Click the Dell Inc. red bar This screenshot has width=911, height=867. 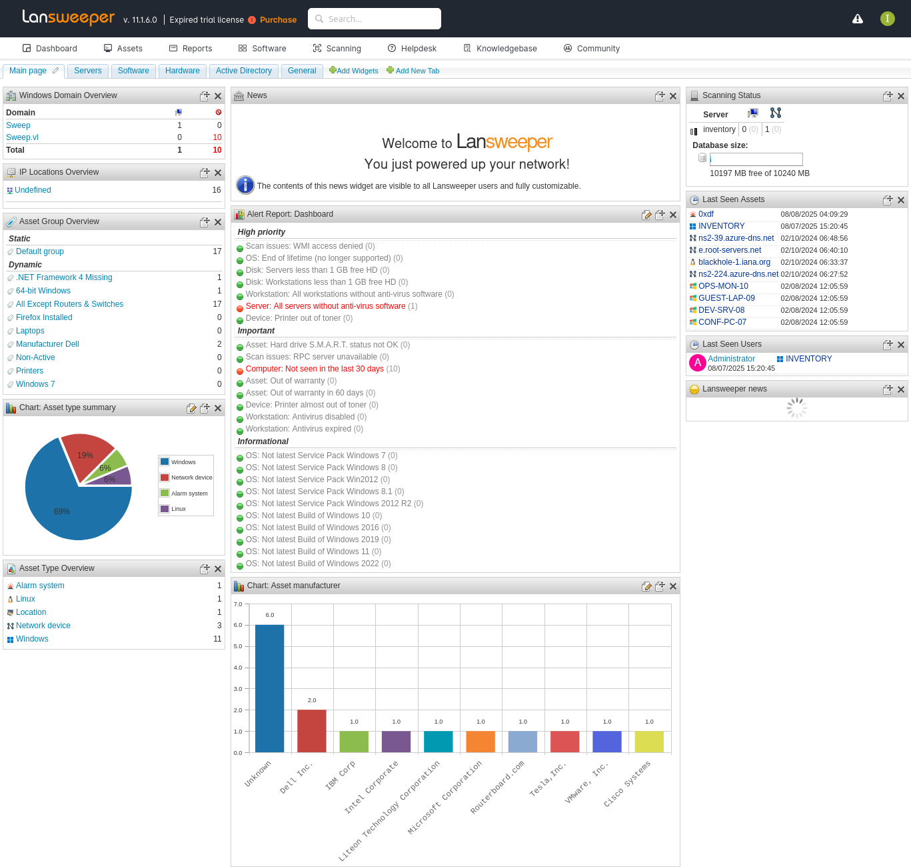pyautogui.click(x=312, y=731)
